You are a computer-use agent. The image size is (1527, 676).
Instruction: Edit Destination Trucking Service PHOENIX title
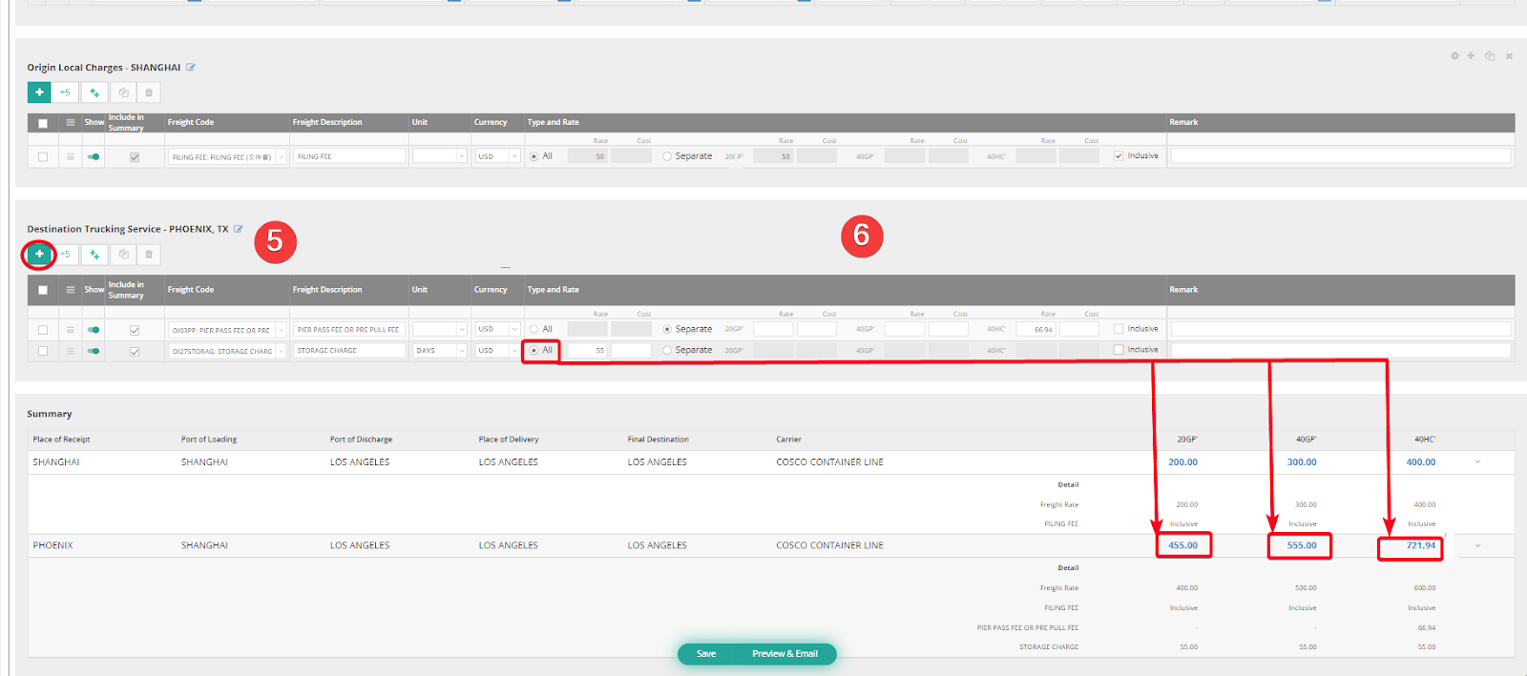(239, 229)
